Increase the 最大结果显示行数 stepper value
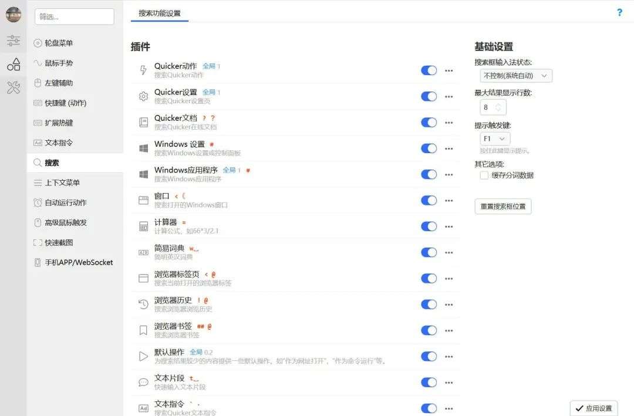The height and width of the screenshot is (416, 634). pyautogui.click(x=498, y=104)
